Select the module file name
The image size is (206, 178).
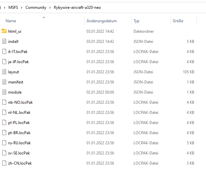(x=15, y=92)
